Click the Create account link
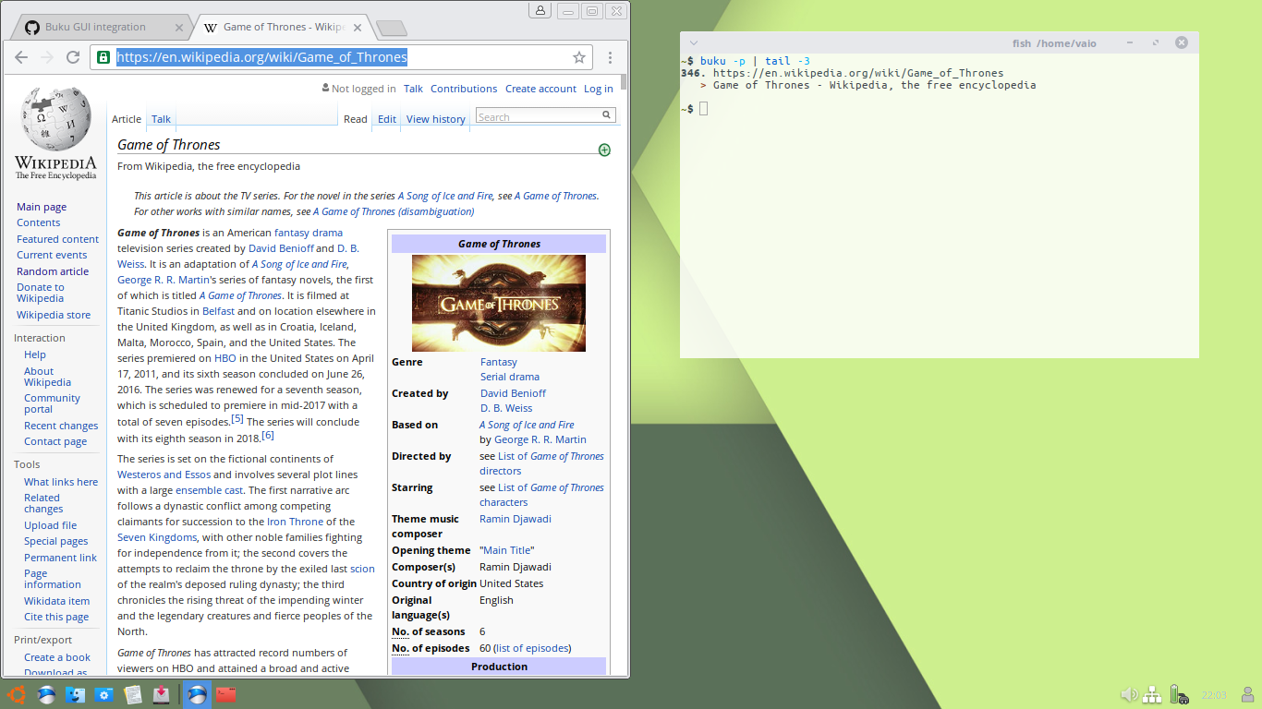Viewport: 1262px width, 709px height. pos(540,89)
